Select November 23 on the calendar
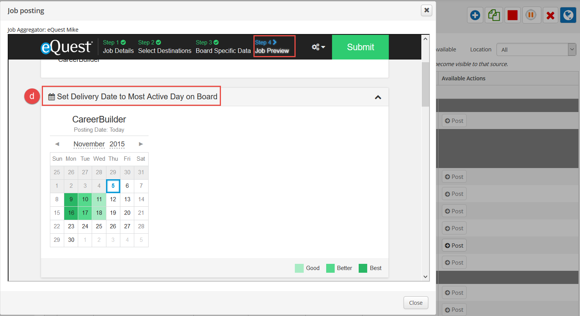 [71, 226]
